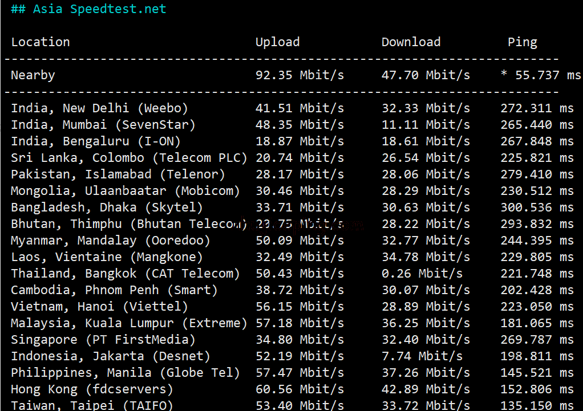Image resolution: width=583 pixels, height=411 pixels.
Task: Click Jakarta download value "7.74 Mbit/s"
Action: pyautogui.click(x=422, y=356)
